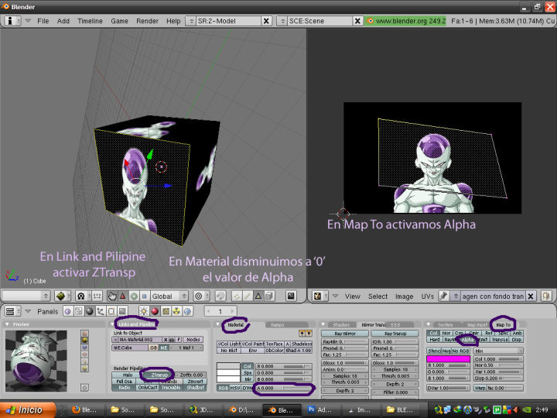
Task: Click the vertex select mode dots icon
Action: point(237,296)
